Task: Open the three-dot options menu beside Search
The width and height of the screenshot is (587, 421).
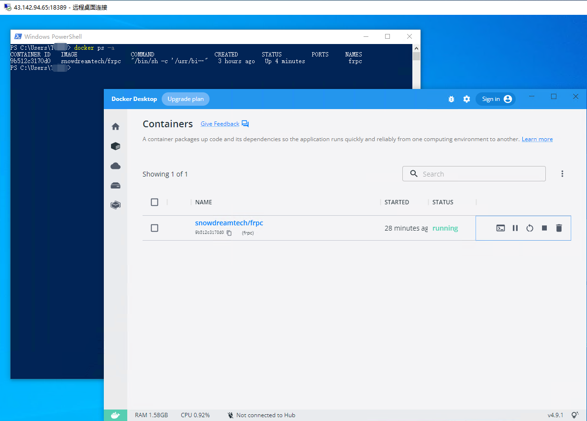Action: pyautogui.click(x=562, y=174)
